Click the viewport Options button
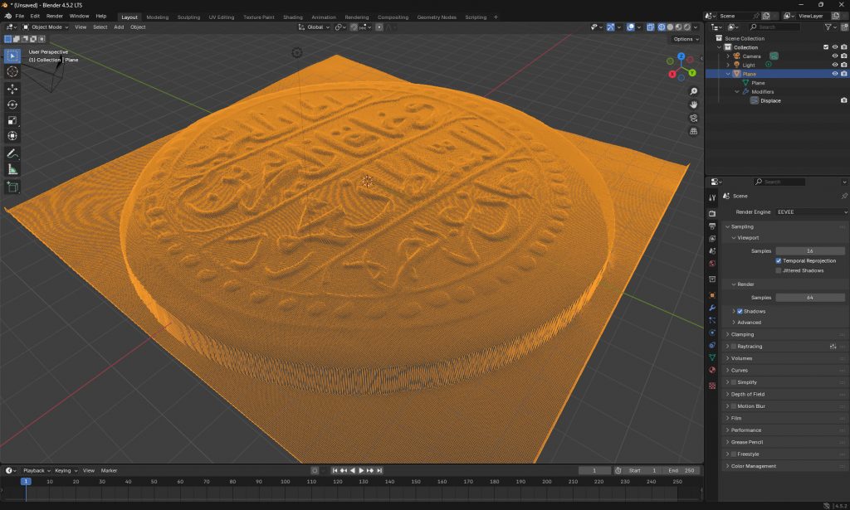The image size is (850, 510). coord(684,39)
